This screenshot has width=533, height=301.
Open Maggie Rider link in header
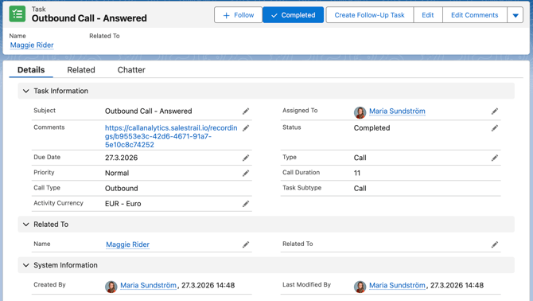[32, 45]
